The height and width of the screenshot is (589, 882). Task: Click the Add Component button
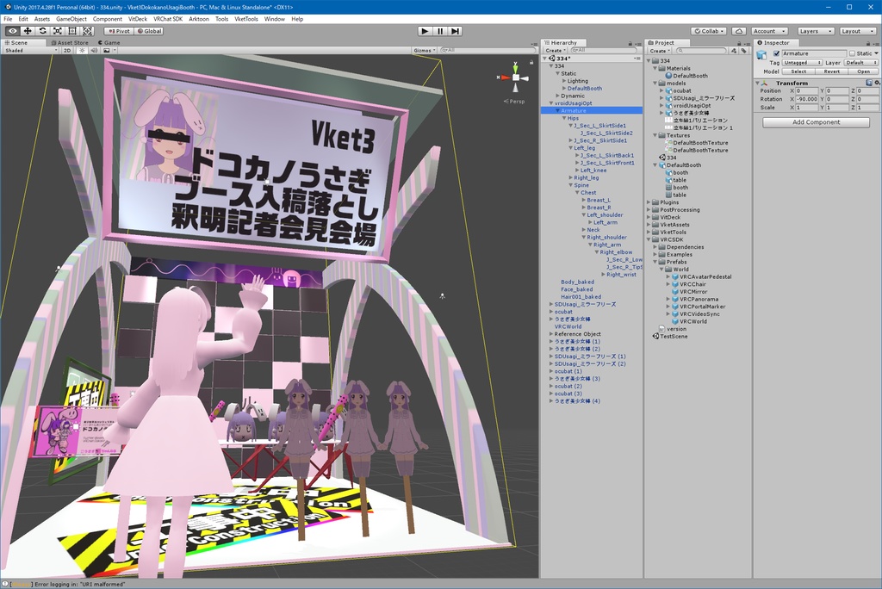point(816,122)
